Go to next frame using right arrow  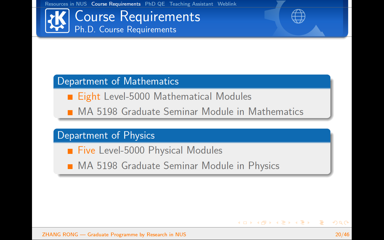coord(270,223)
